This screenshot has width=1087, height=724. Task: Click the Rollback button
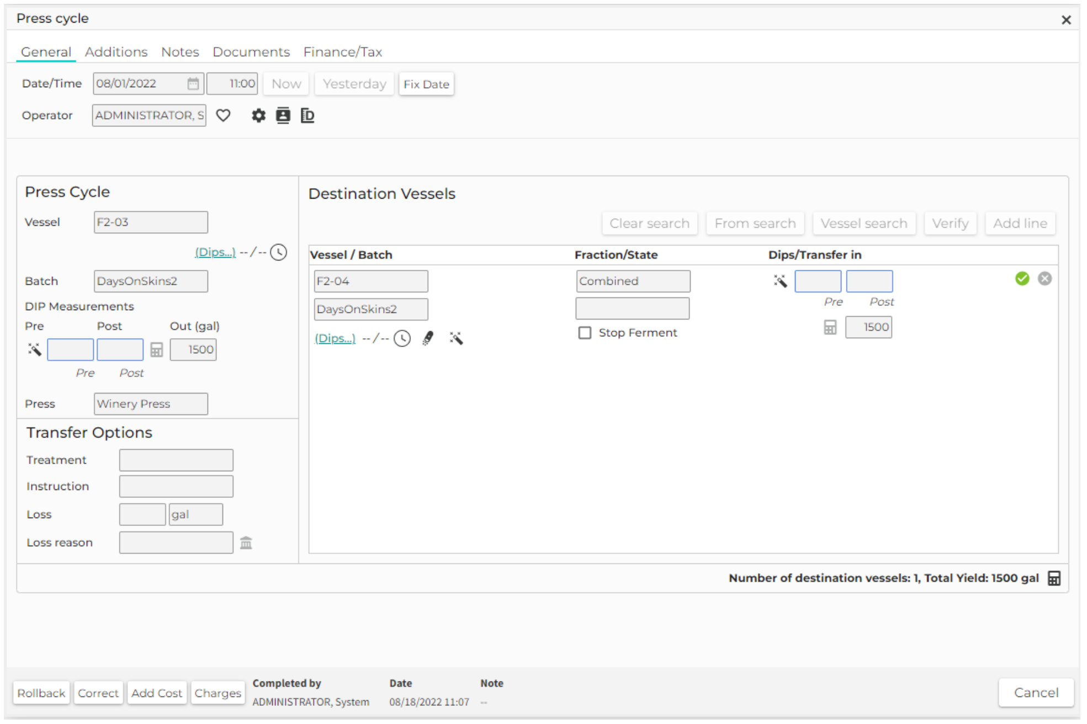coord(41,693)
